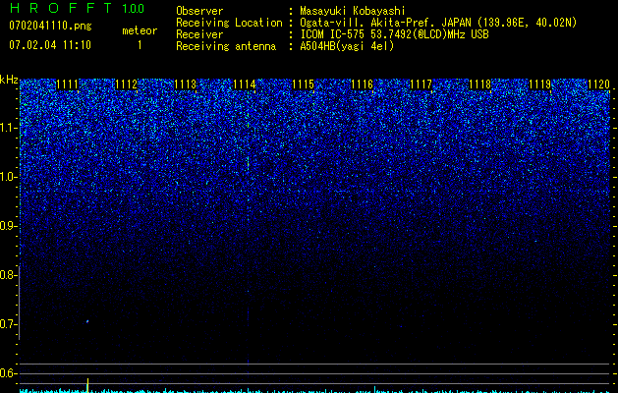This screenshot has width=618, height=393.
Task: Click the Receiving Location label
Action: pyautogui.click(x=229, y=23)
